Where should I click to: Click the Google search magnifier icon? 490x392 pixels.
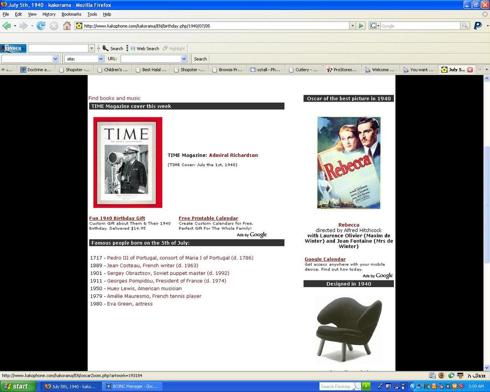pos(465,26)
